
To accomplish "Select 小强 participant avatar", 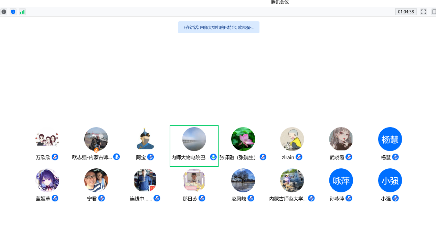I will coord(390,180).
